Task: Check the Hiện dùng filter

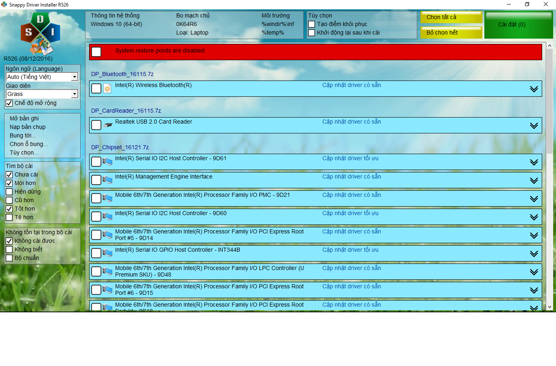Action: coord(9,192)
